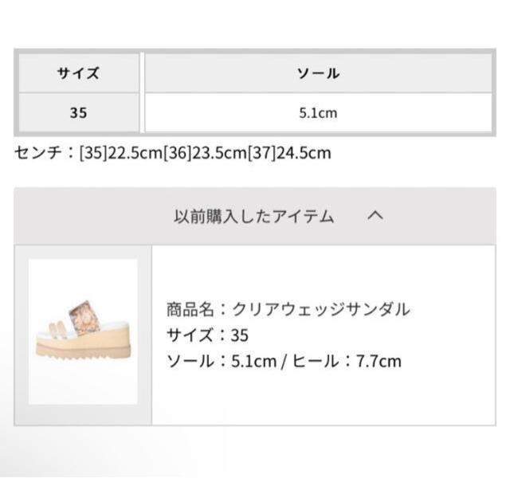Open the clear wedge sandal thumbnail
The width and height of the screenshot is (510, 478).
pyautogui.click(x=83, y=331)
